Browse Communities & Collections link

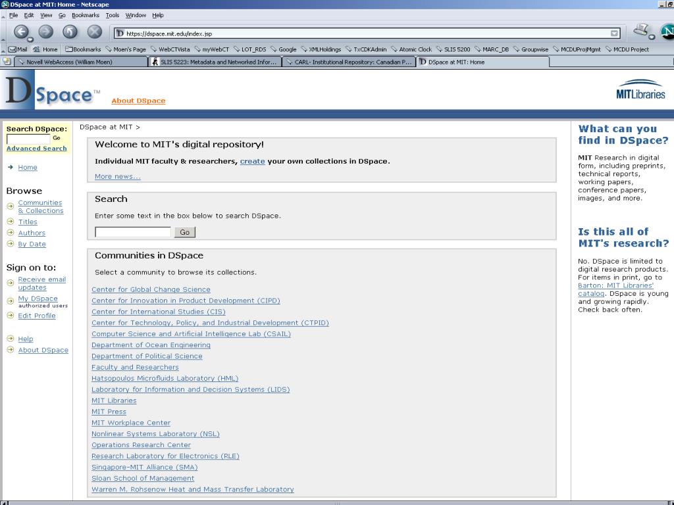pos(41,206)
